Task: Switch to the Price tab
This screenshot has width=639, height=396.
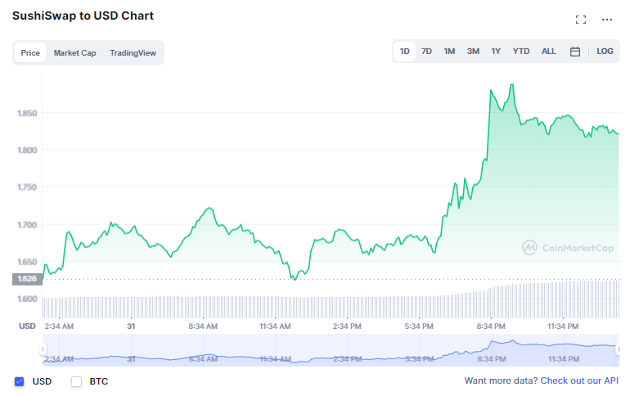Action: (30, 53)
